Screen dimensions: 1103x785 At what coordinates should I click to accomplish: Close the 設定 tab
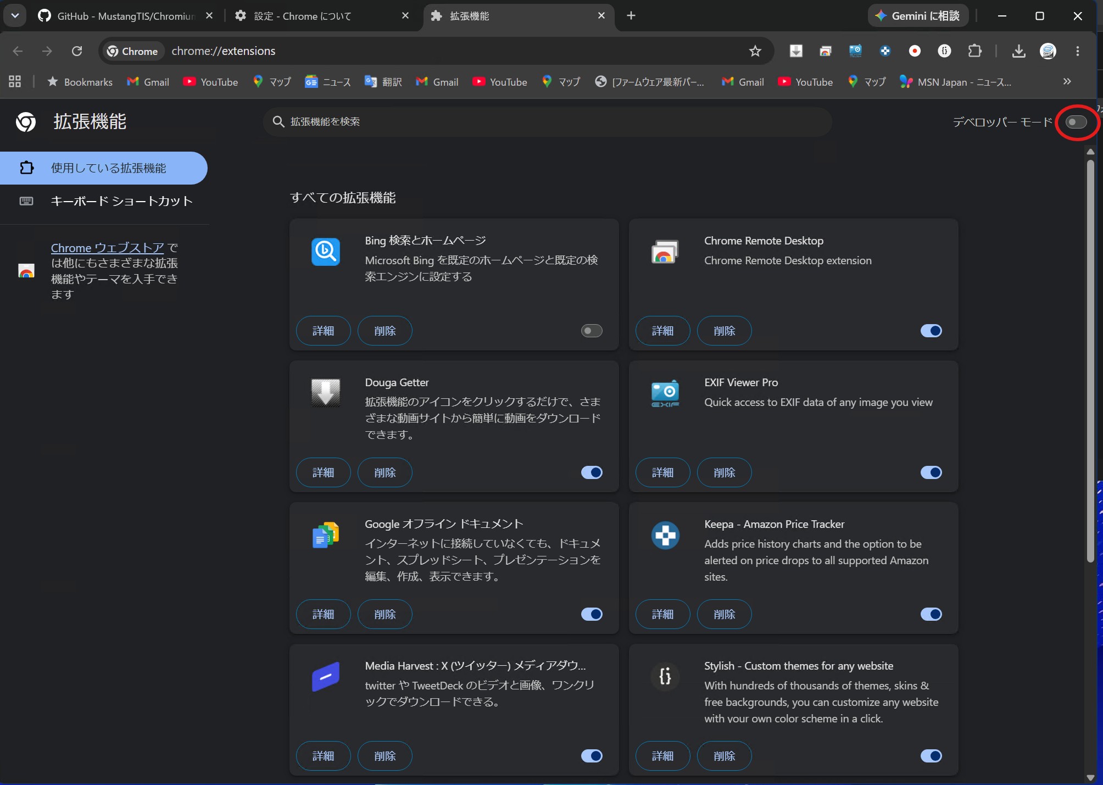pos(405,16)
